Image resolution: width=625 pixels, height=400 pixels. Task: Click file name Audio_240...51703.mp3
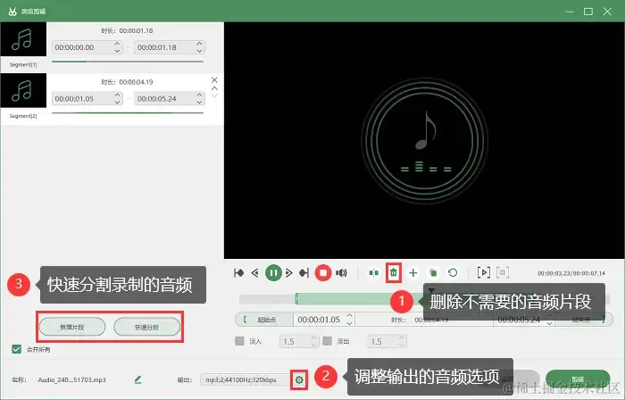pos(72,379)
